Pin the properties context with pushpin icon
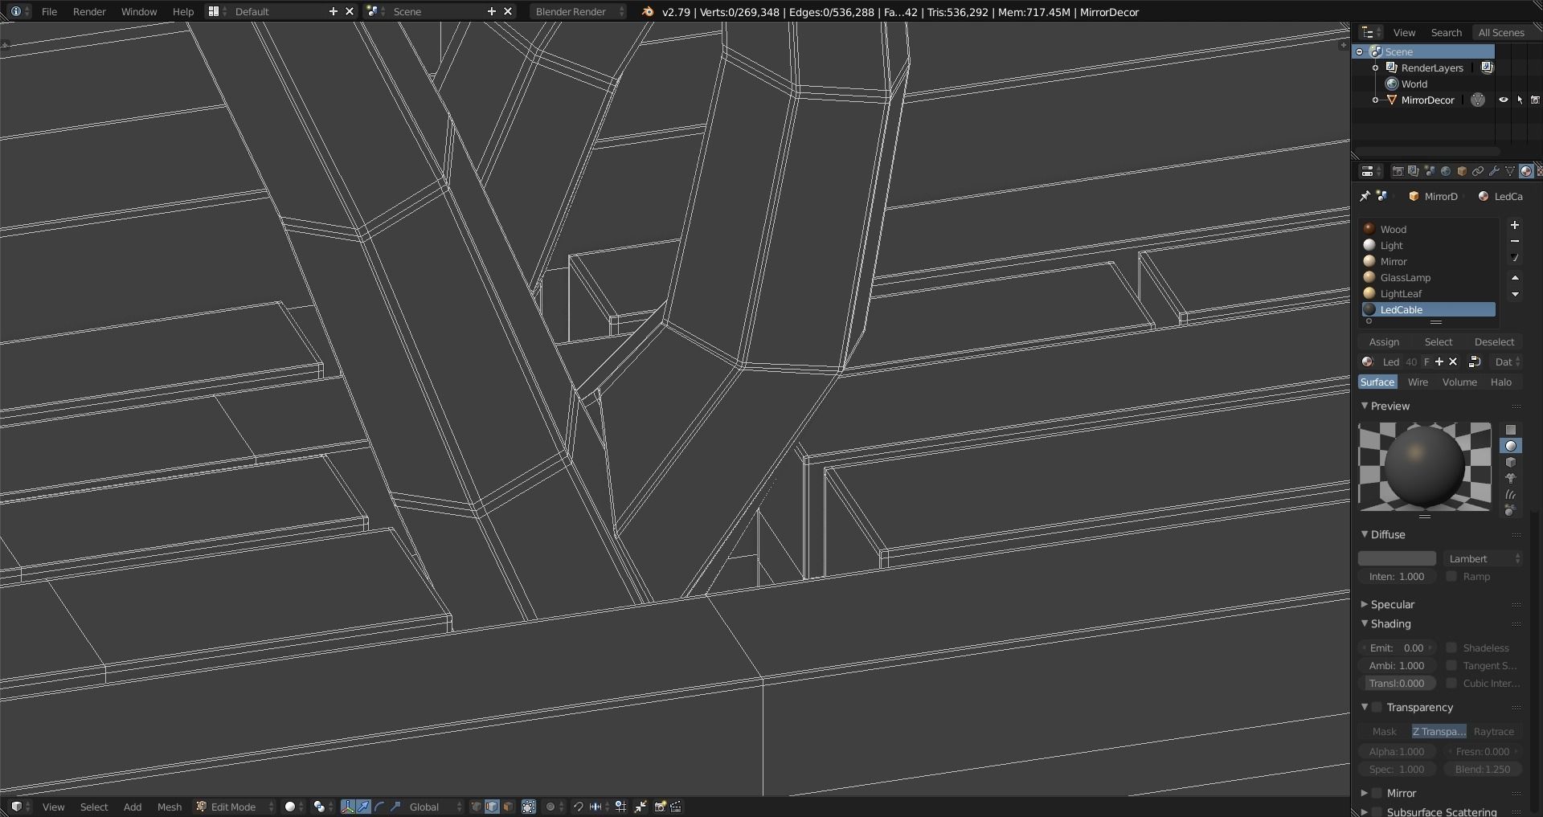1543x817 pixels. coord(1365,196)
